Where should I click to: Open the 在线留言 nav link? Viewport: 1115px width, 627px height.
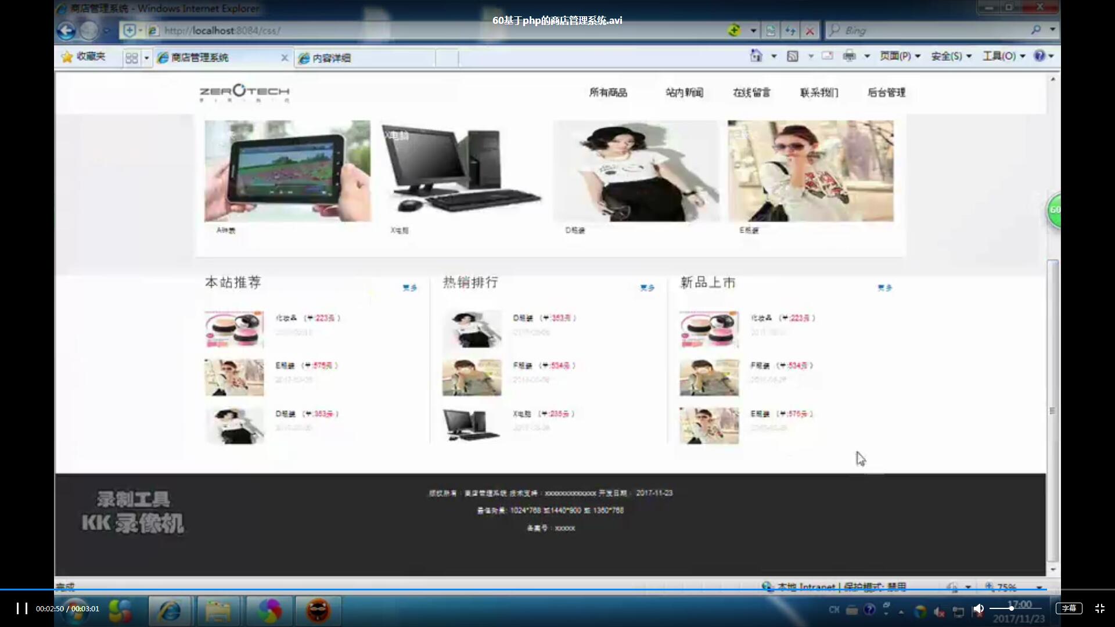point(751,92)
